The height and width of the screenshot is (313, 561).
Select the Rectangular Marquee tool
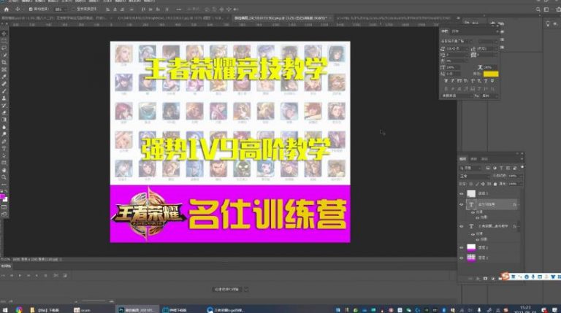[4, 41]
